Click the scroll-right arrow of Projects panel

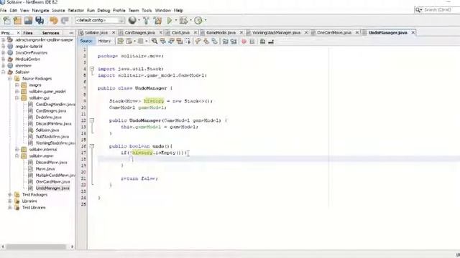[72, 247]
